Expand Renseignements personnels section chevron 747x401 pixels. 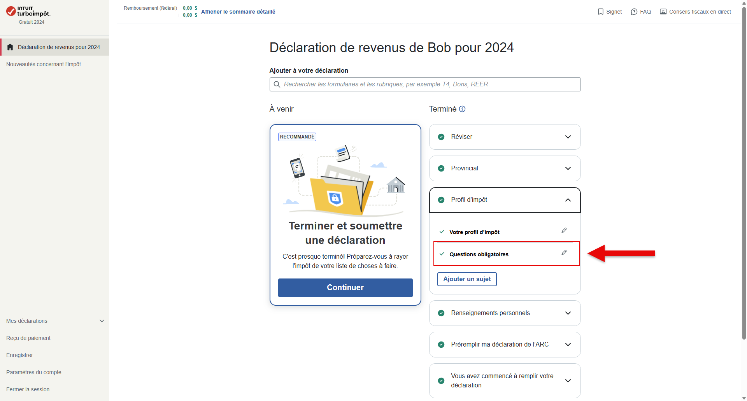tap(568, 313)
